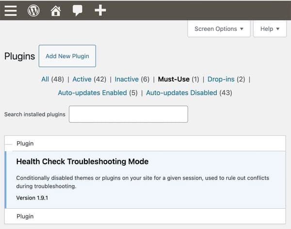Select the Must-Use plugins filter
Viewport: 291px width, 229px height.
(173, 79)
